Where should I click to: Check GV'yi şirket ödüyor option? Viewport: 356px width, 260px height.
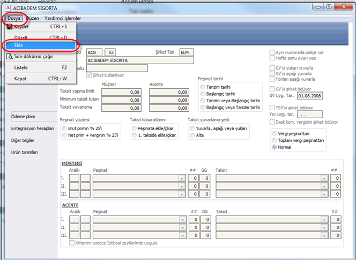click(x=272, y=88)
